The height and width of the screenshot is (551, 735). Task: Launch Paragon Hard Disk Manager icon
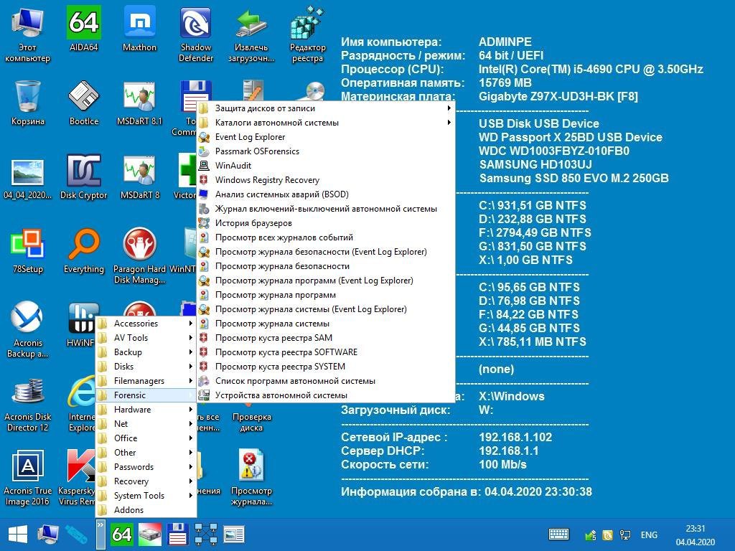[x=139, y=256]
